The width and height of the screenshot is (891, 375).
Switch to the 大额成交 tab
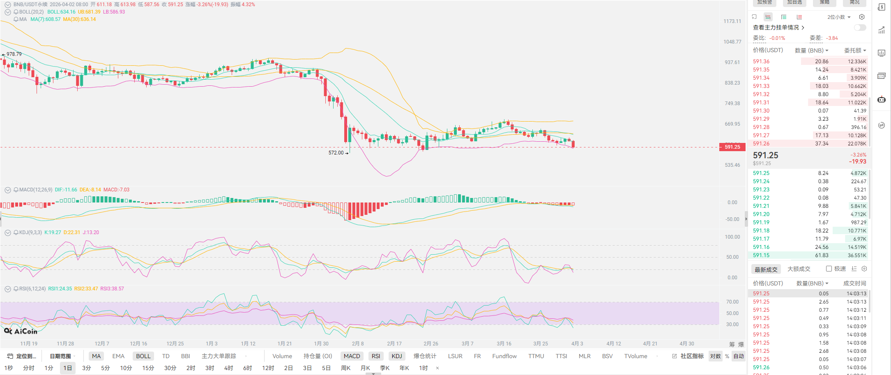[x=799, y=269]
